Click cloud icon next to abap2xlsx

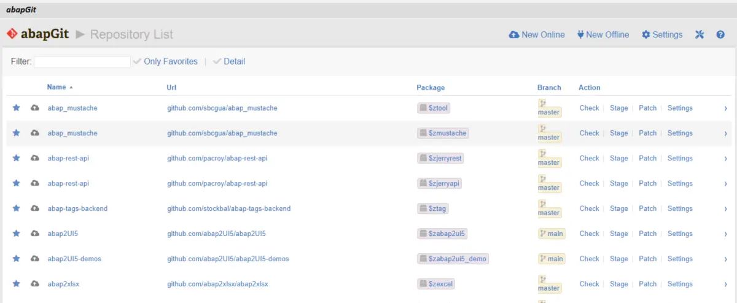point(35,284)
